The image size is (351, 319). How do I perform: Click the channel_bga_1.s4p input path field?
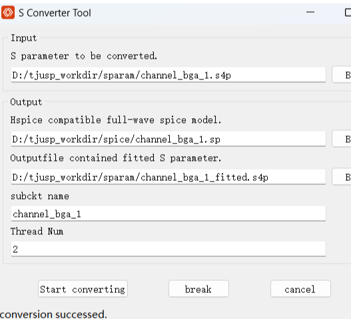169,75
